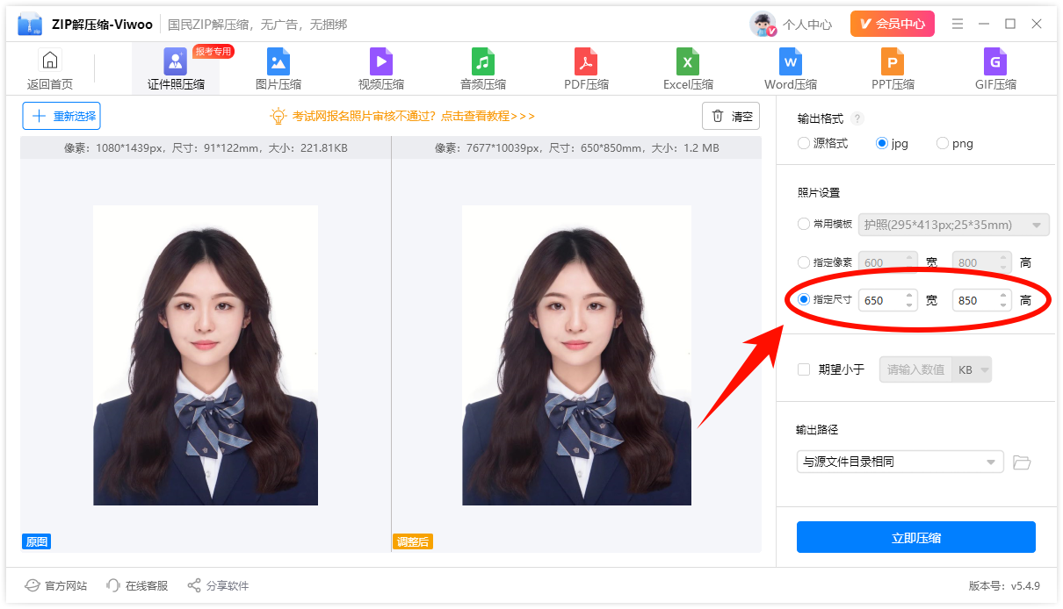The width and height of the screenshot is (1063, 609).
Task: Expand the 与源文件目录相同 output path dropdown
Action: tap(900, 462)
